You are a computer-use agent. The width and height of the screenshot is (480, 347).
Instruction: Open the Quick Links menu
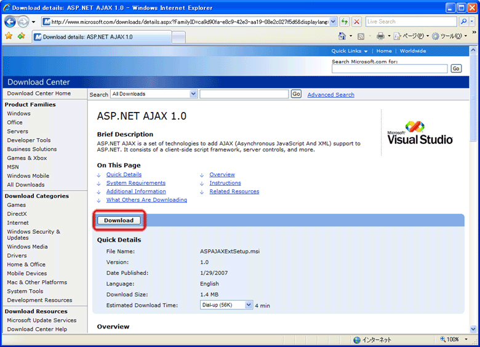pyautogui.click(x=350, y=51)
